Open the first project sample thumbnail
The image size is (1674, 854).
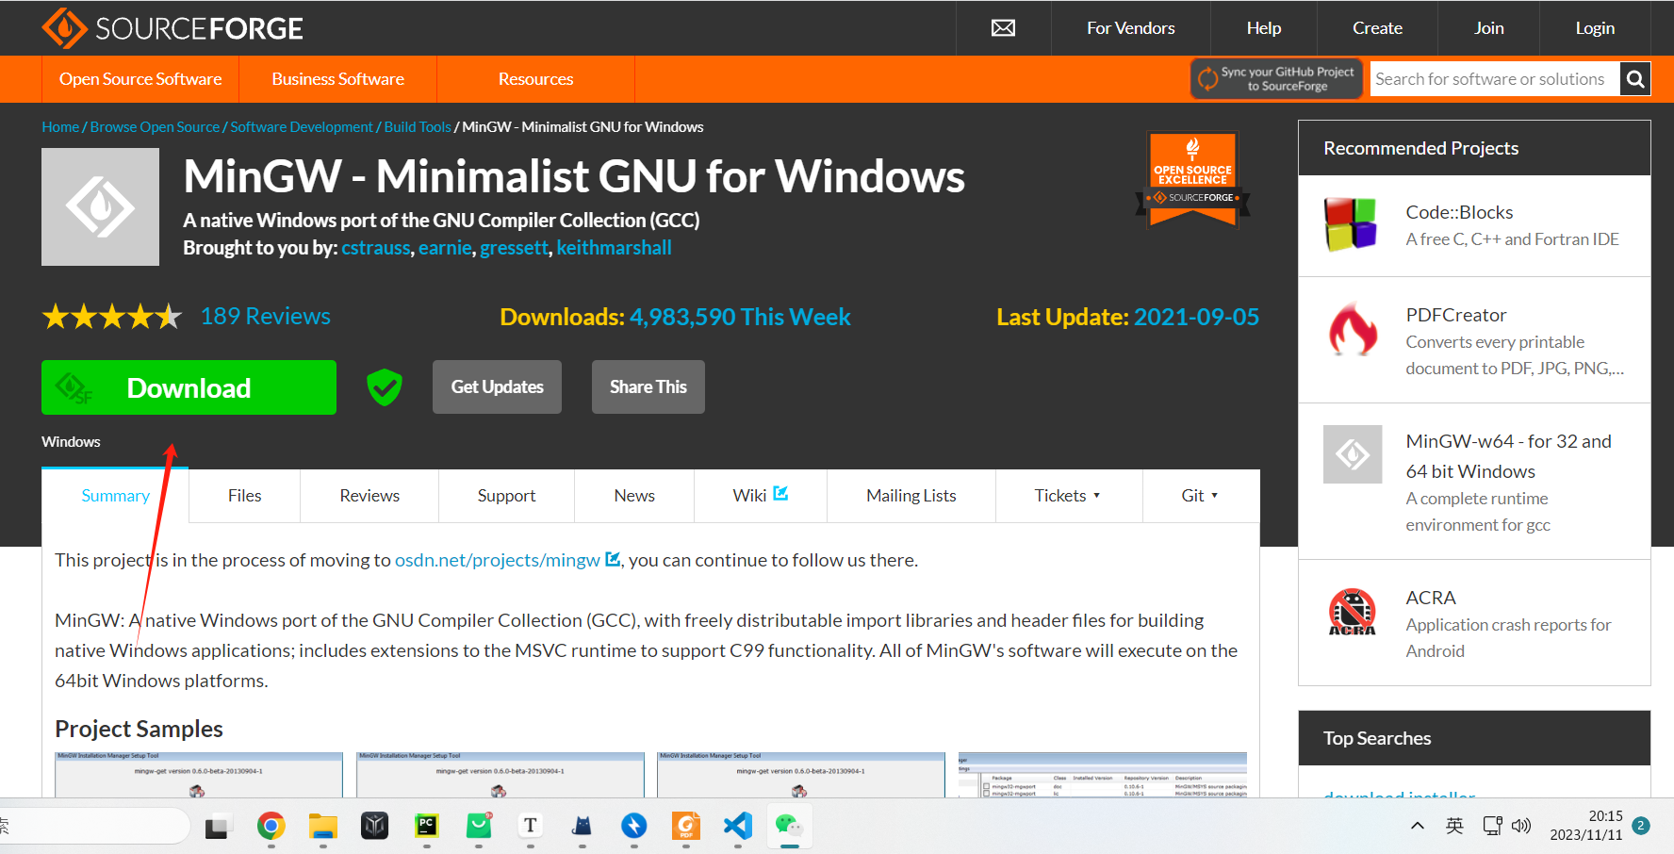199,775
